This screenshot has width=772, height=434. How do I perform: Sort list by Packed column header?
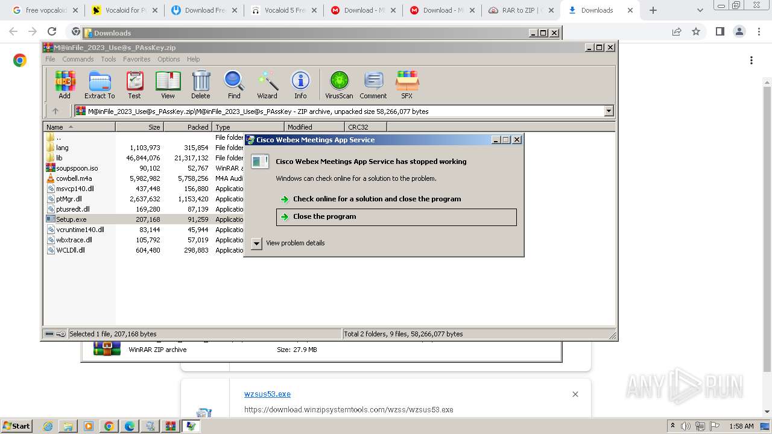[x=188, y=127]
